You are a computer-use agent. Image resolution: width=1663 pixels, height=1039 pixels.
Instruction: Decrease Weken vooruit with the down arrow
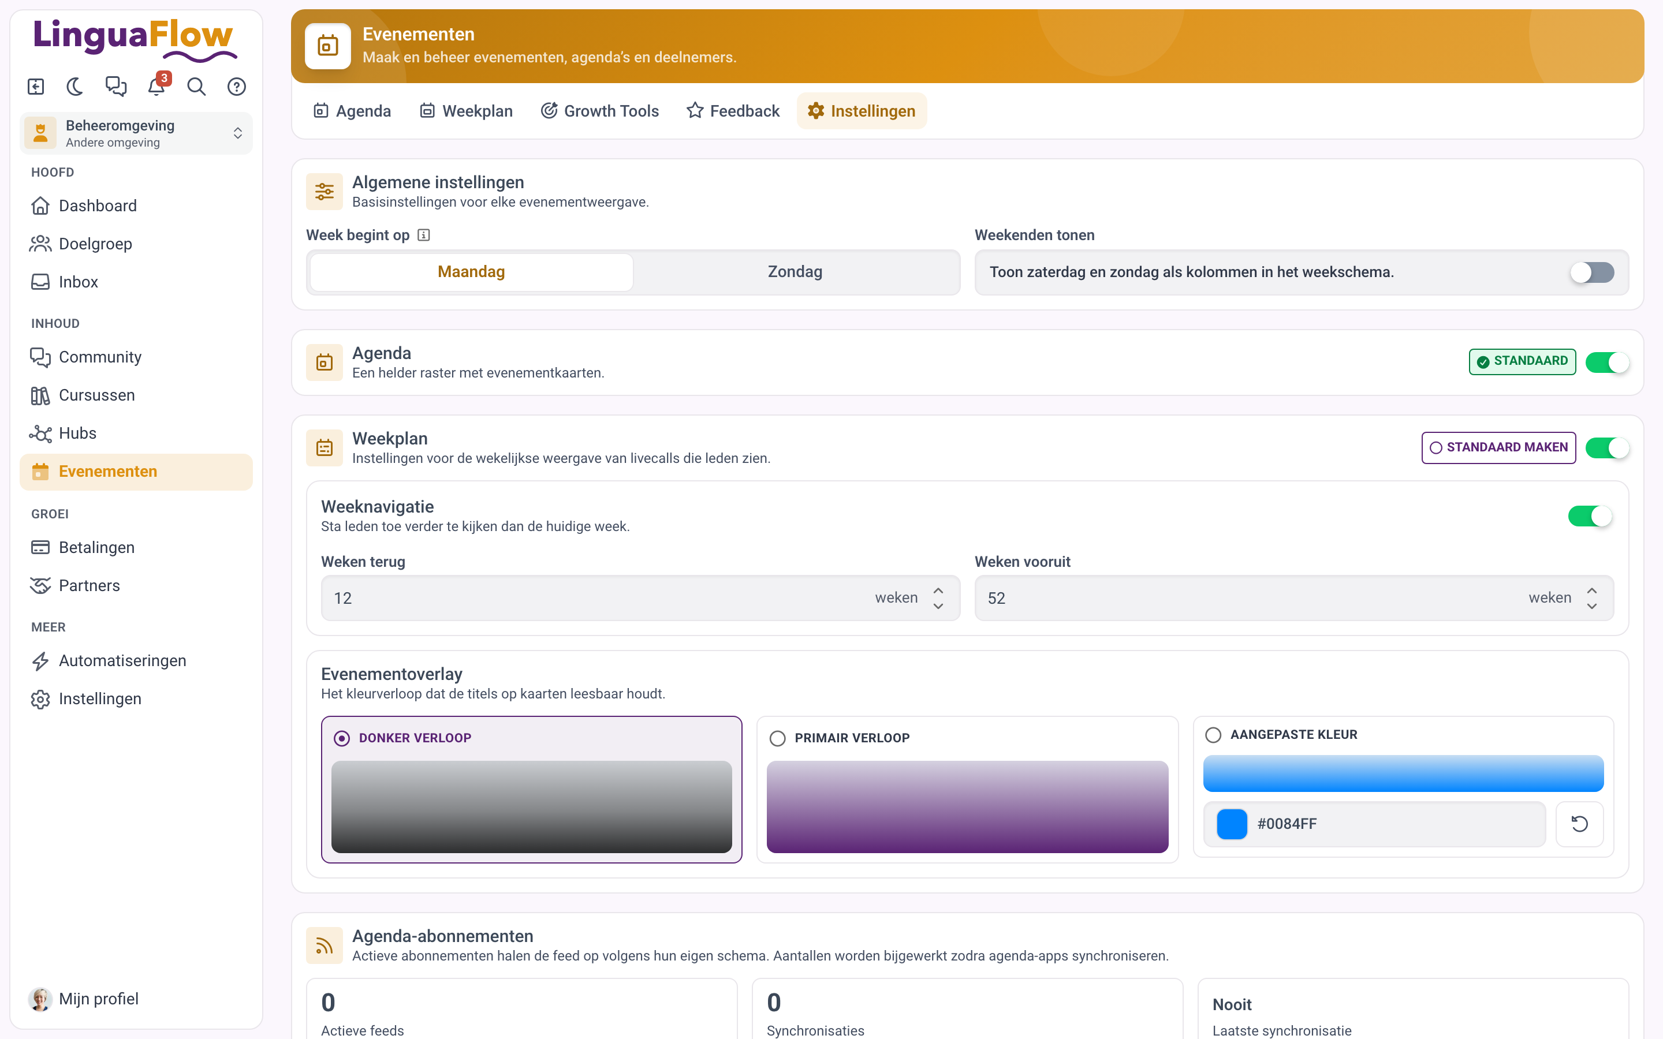coord(1591,606)
